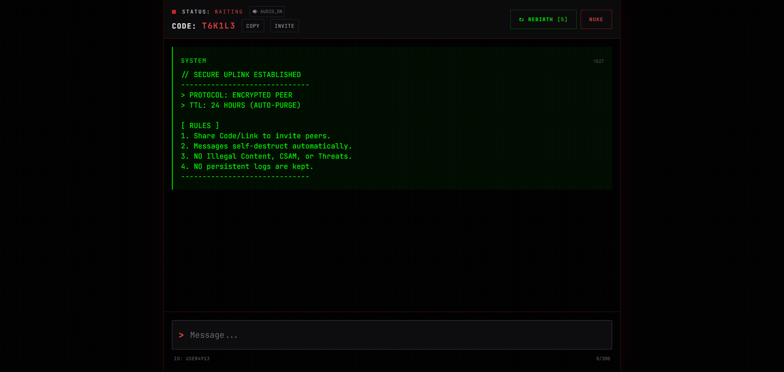Activate REBIRTH to regenerate session

click(x=543, y=19)
